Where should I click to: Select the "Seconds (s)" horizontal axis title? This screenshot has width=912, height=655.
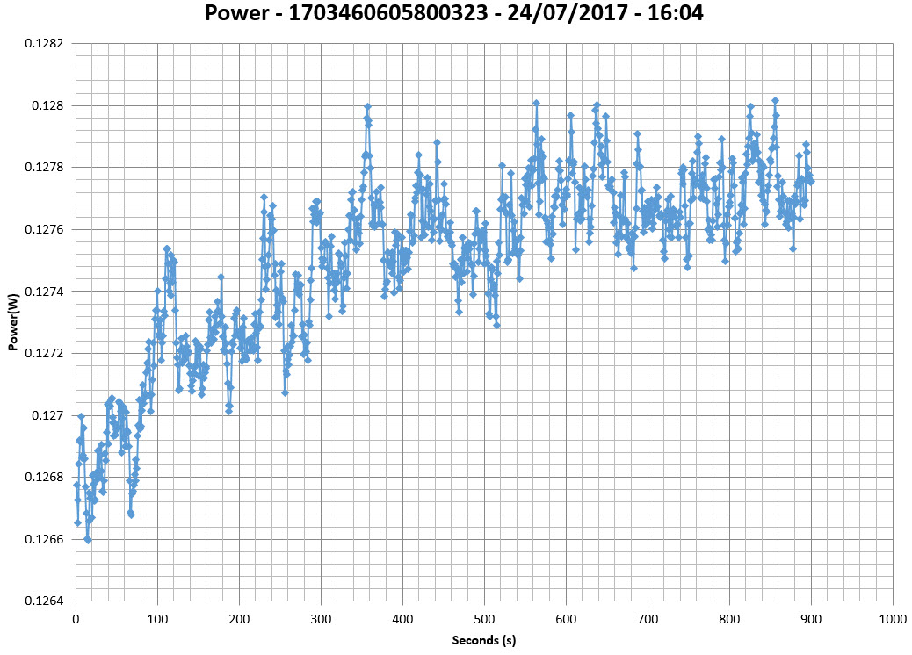483,641
